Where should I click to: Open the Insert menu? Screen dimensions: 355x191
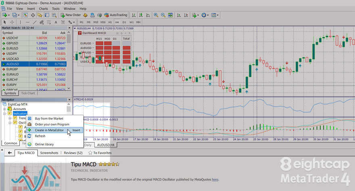31,8
